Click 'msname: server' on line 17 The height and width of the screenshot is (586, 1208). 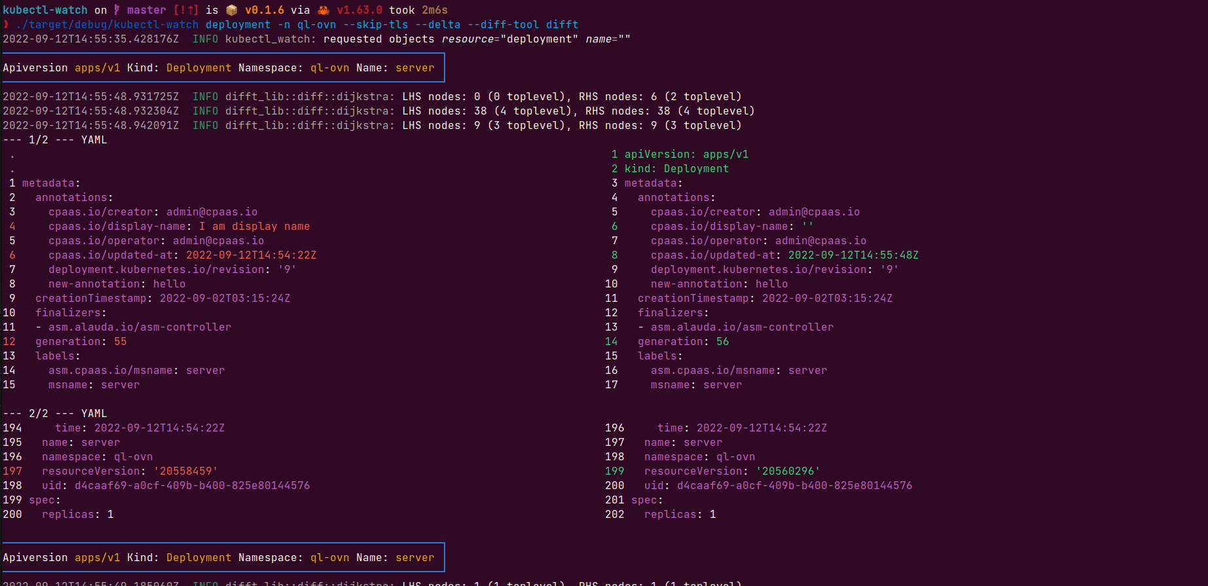click(697, 384)
